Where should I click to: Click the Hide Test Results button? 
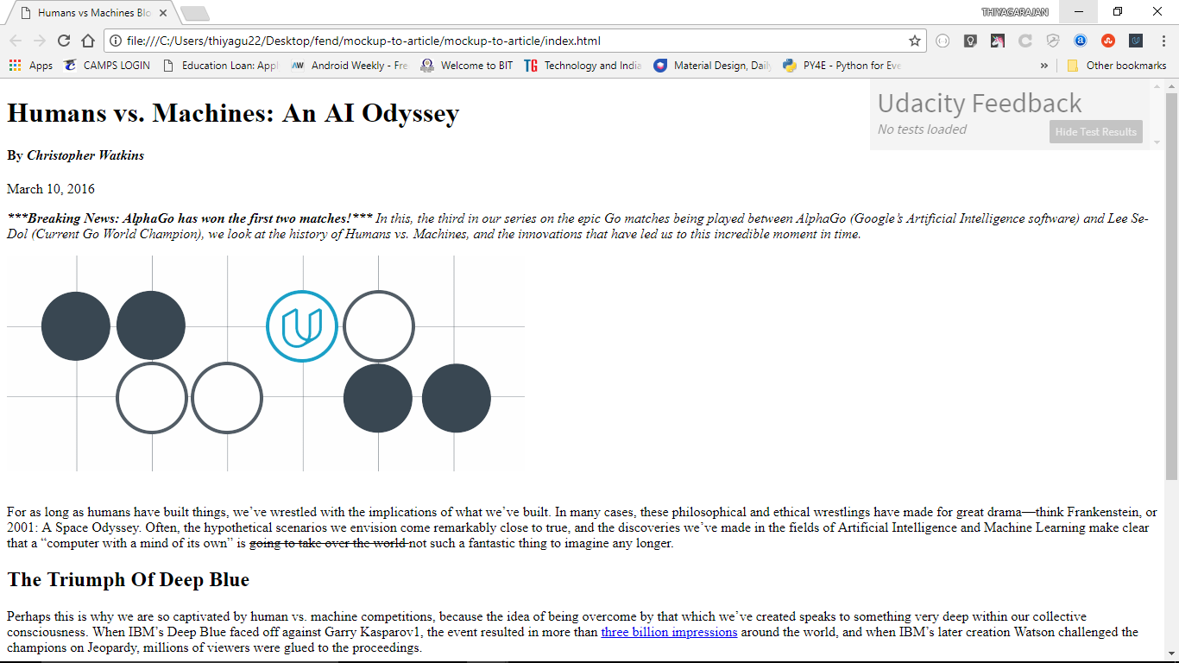[1095, 131]
